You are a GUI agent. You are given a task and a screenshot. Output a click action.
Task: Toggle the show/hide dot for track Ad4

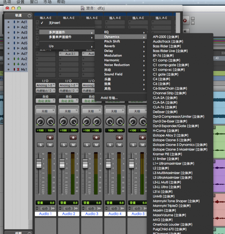click(x=9, y=38)
